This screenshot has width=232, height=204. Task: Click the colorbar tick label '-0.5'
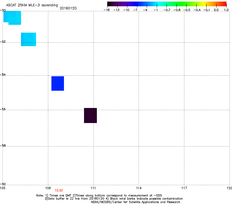[187, 10]
